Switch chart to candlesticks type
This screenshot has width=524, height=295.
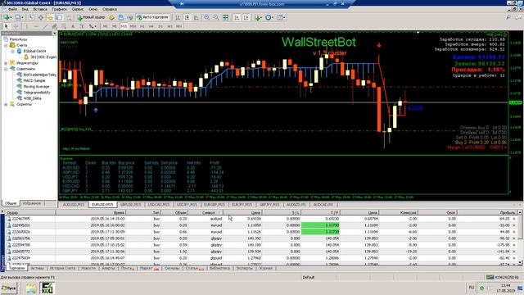tap(187, 17)
